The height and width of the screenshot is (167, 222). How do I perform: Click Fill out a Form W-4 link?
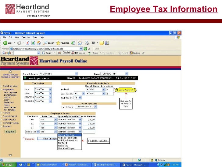tap(125, 90)
